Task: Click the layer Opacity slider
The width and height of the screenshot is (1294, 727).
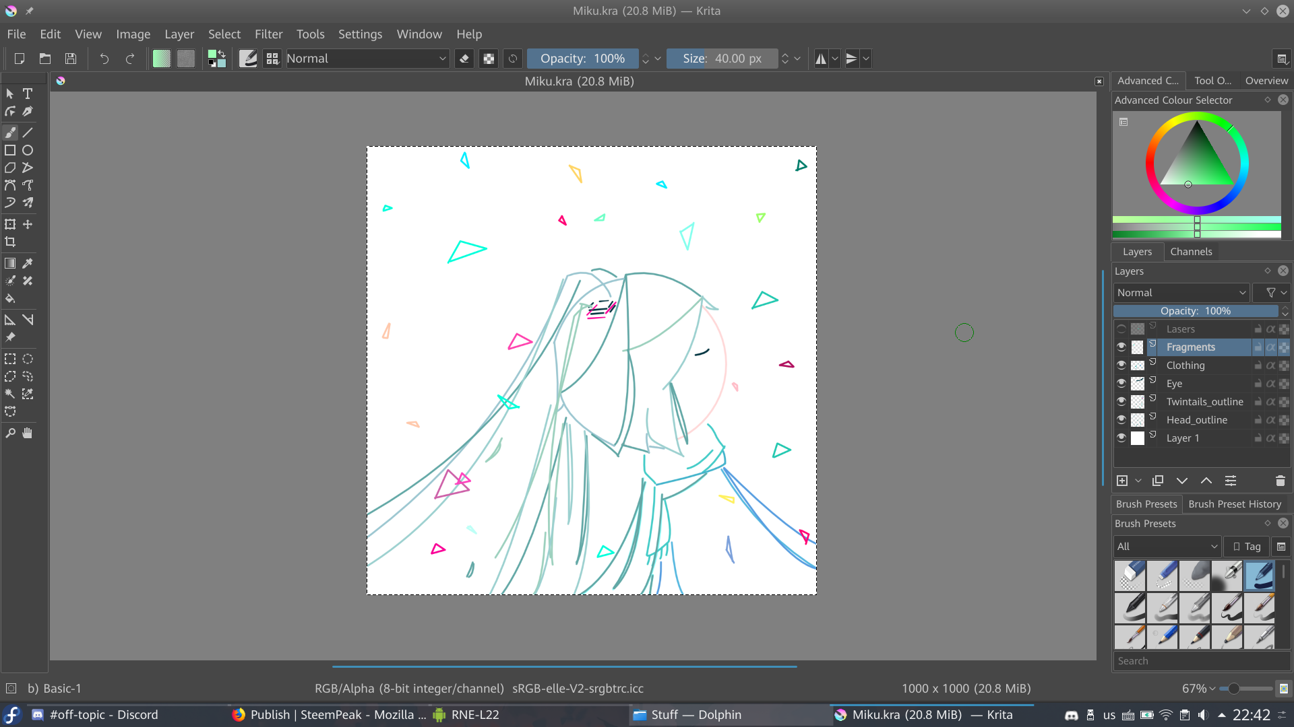Action: (1195, 311)
